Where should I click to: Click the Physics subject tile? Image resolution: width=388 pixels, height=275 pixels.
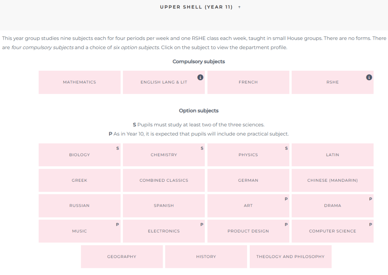click(x=248, y=155)
